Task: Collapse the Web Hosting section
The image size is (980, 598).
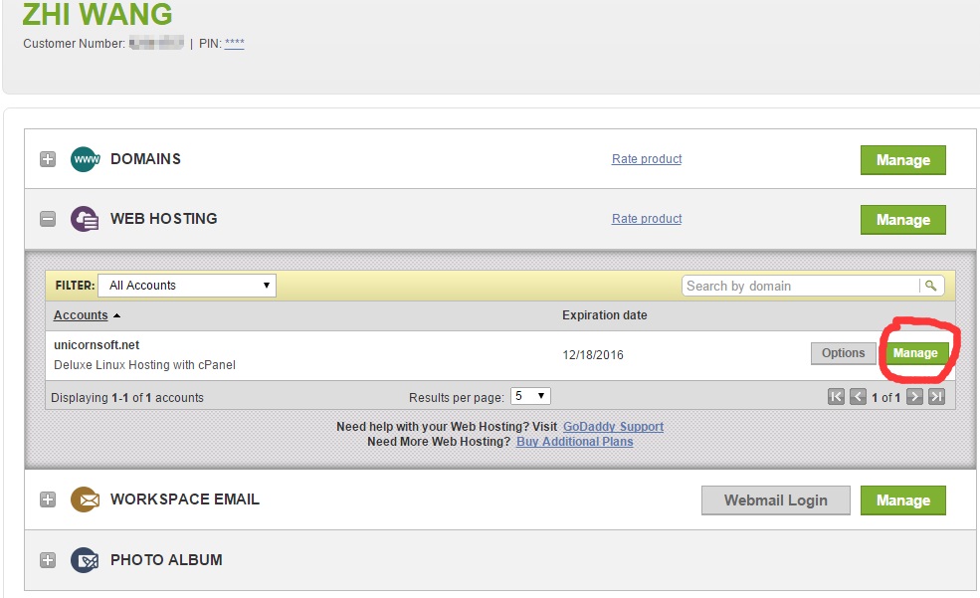Action: click(x=48, y=219)
